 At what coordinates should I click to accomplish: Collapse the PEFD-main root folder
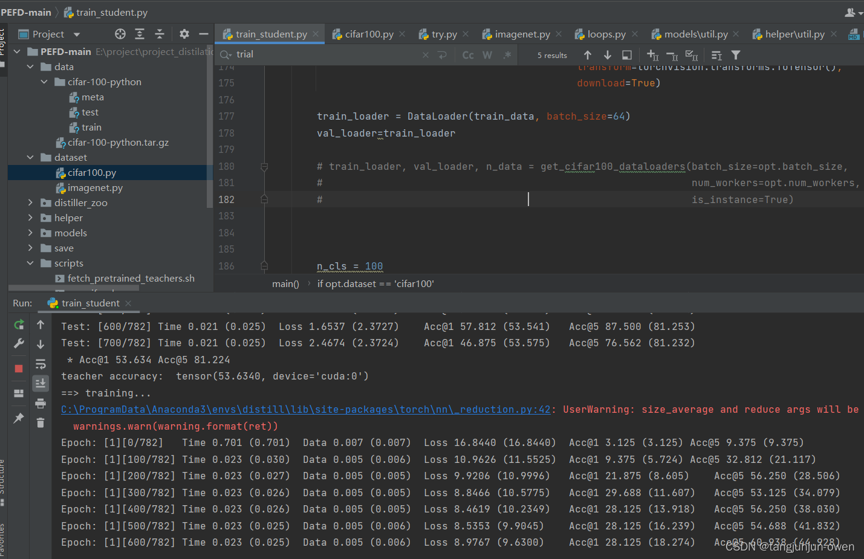[17, 51]
